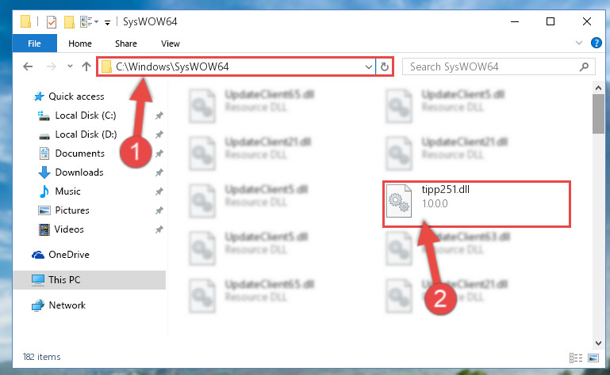Expand the address bar history dropdown
The width and height of the screenshot is (610, 375).
coord(368,66)
